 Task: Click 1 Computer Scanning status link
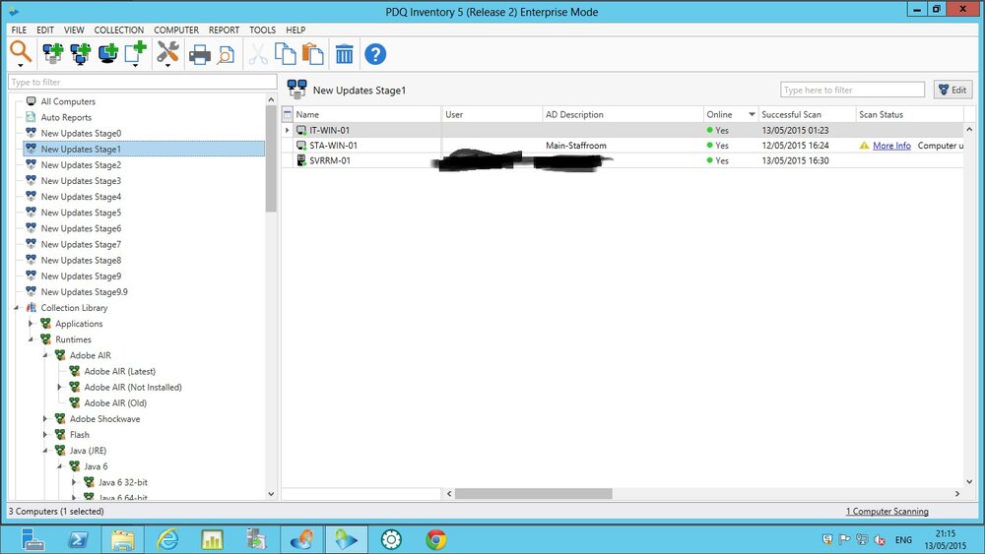click(x=887, y=512)
